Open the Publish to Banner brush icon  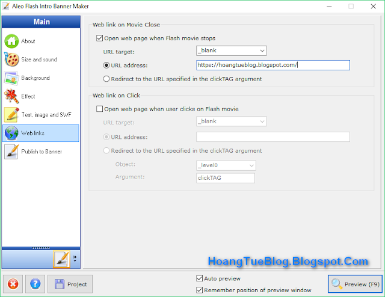pos(11,152)
